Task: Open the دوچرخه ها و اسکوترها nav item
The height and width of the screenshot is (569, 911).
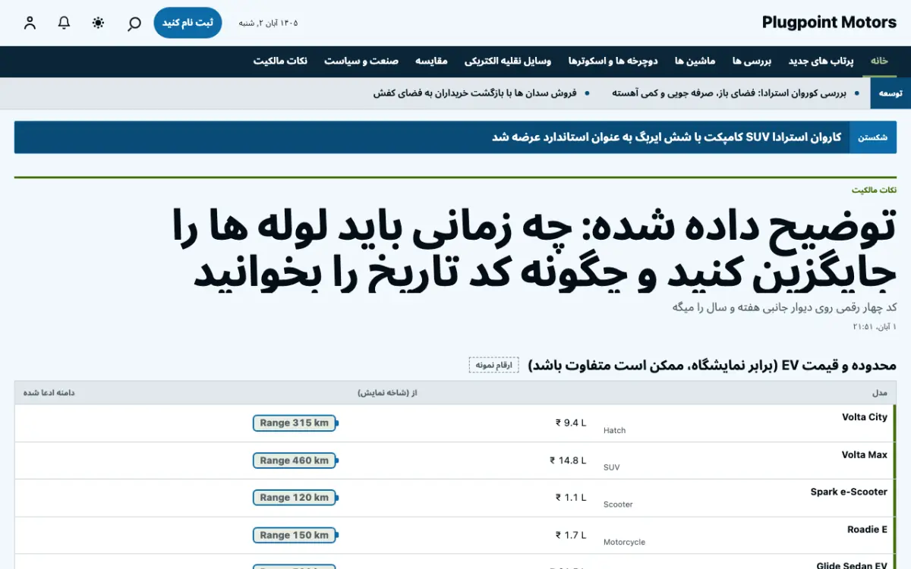Action: pyautogui.click(x=613, y=61)
